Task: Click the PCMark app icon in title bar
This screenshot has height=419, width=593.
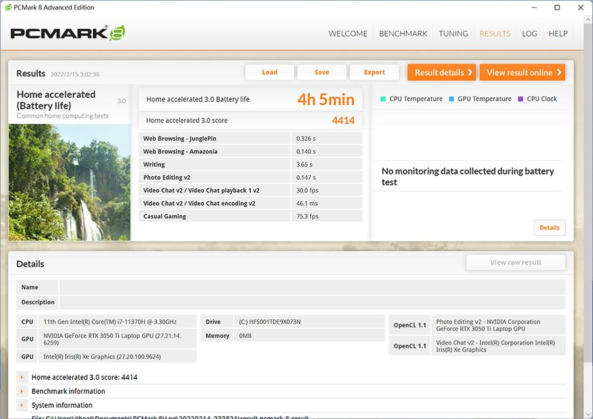Action: pyautogui.click(x=9, y=7)
